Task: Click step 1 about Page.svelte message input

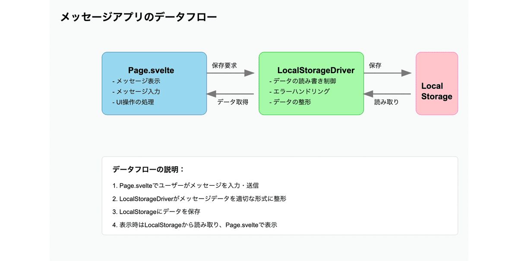Action: (186, 186)
